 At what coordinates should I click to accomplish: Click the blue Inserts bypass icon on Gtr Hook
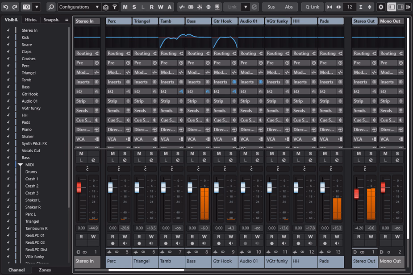point(234,82)
